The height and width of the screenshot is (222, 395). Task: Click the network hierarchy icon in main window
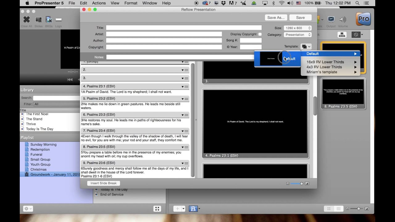click(342, 35)
